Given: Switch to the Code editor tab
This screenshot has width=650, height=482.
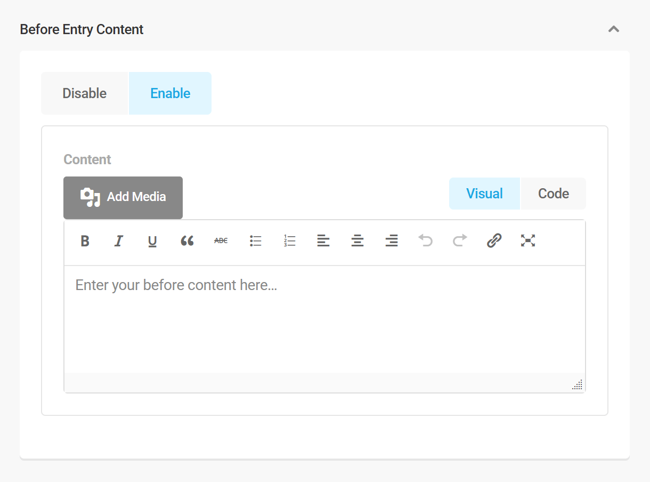Looking at the screenshot, I should pos(552,194).
